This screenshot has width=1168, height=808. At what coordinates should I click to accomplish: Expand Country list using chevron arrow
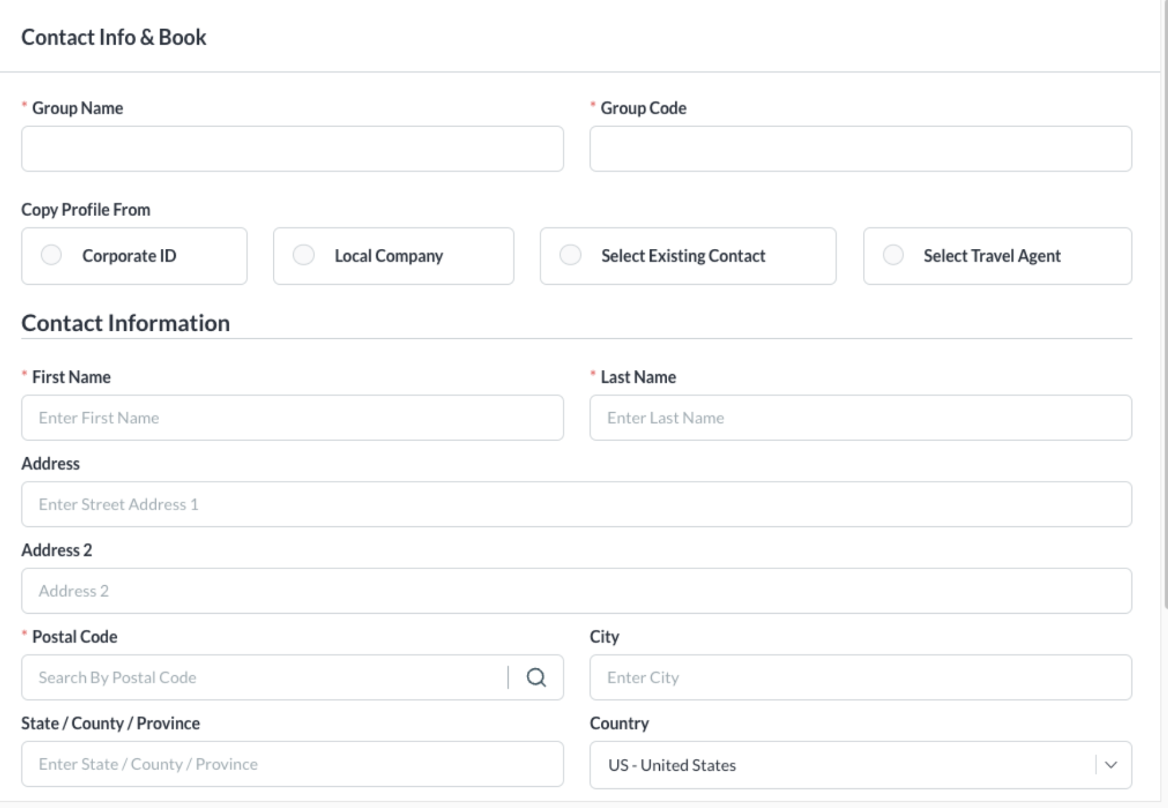[1111, 765]
